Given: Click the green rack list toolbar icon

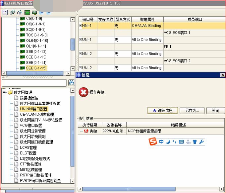Looking at the screenshot, I should 27,12.
